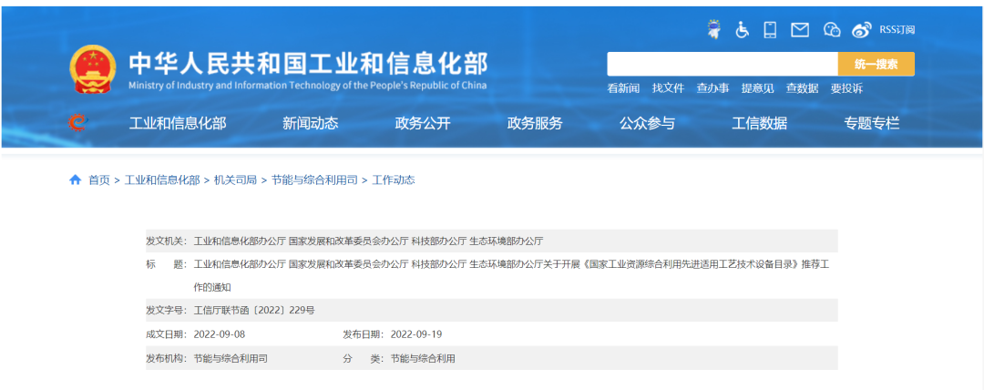Click the 发布日期 value 2022-09-19

click(x=416, y=334)
